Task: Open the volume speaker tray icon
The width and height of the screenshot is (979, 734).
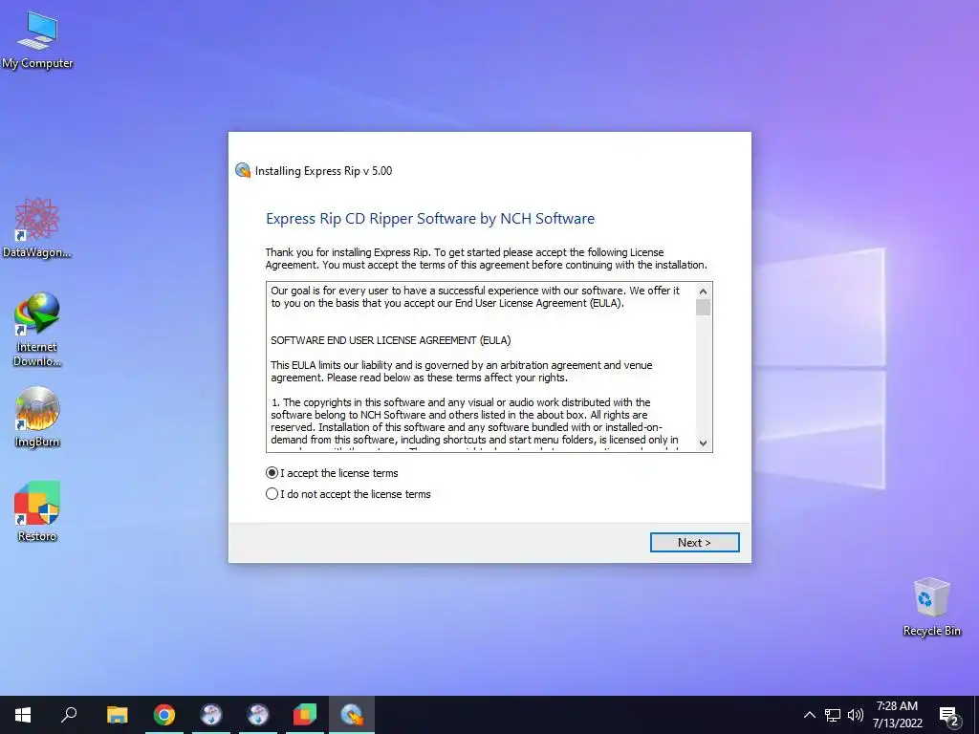Action: (856, 715)
